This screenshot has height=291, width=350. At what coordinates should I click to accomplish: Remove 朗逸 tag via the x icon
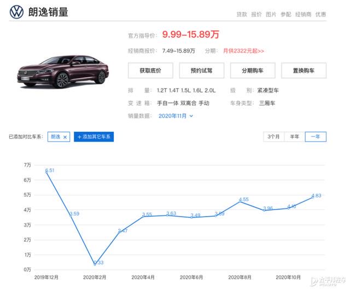coord(65,137)
